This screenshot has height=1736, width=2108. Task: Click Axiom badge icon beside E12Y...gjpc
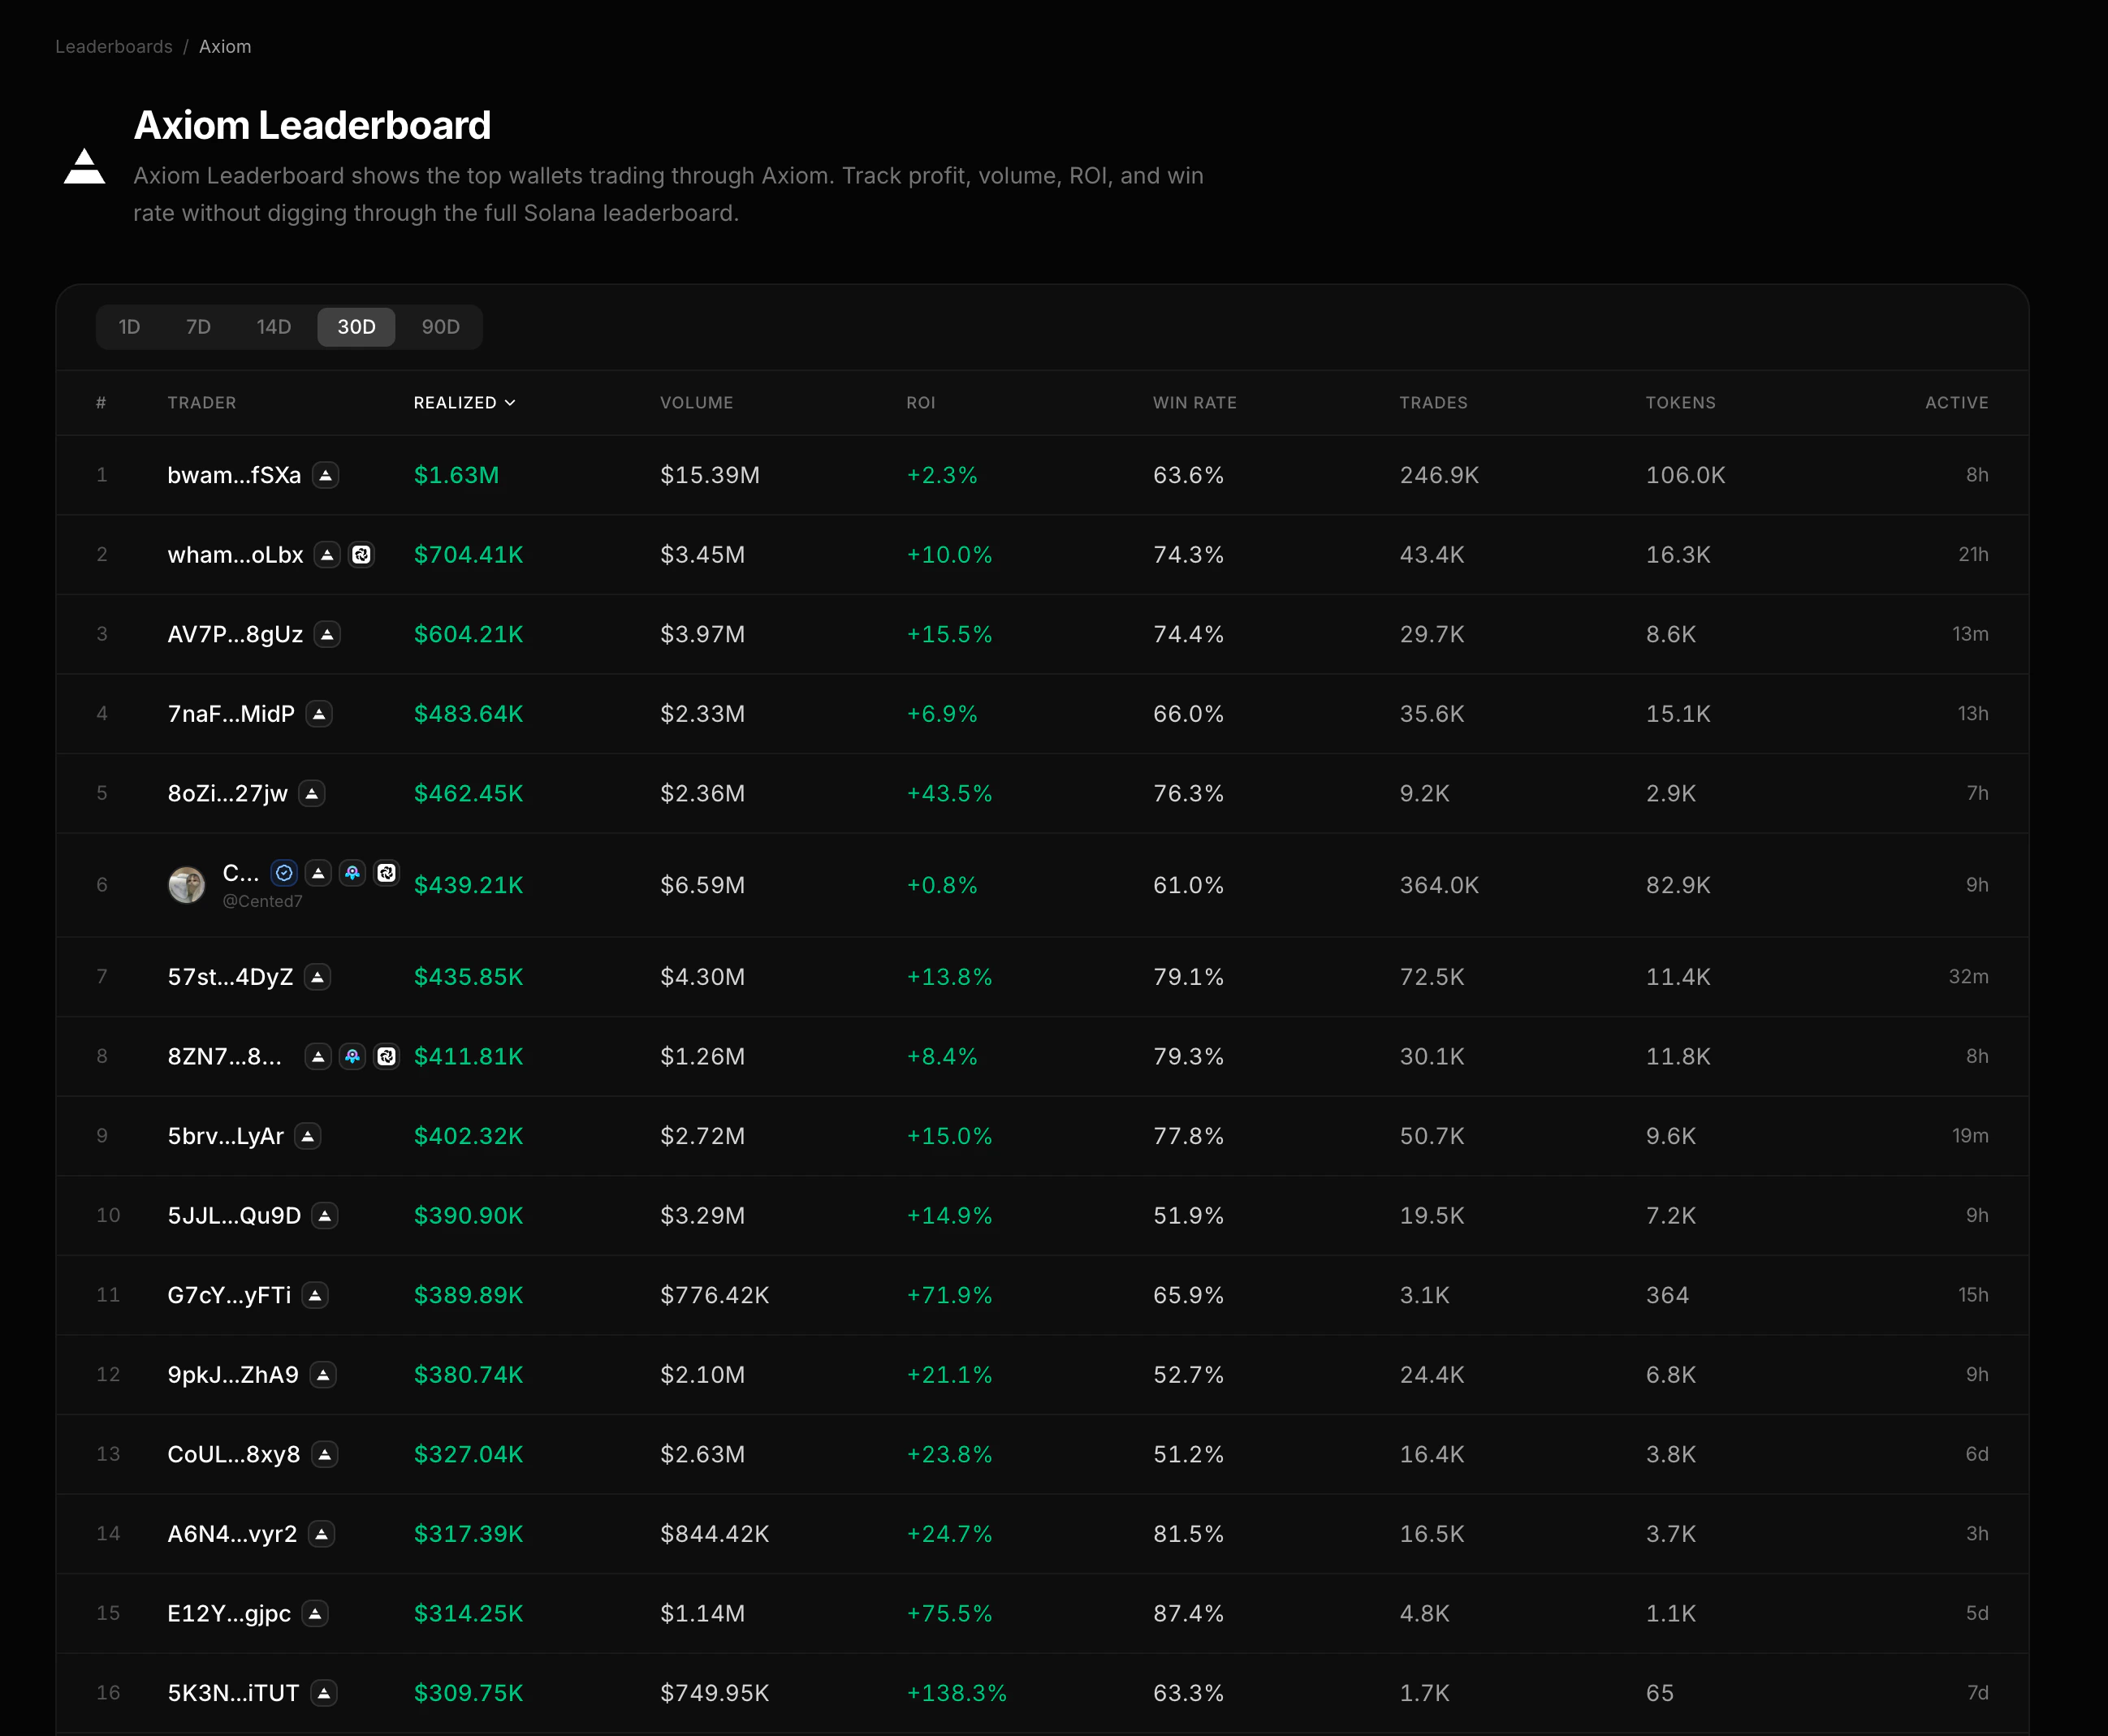click(315, 1613)
